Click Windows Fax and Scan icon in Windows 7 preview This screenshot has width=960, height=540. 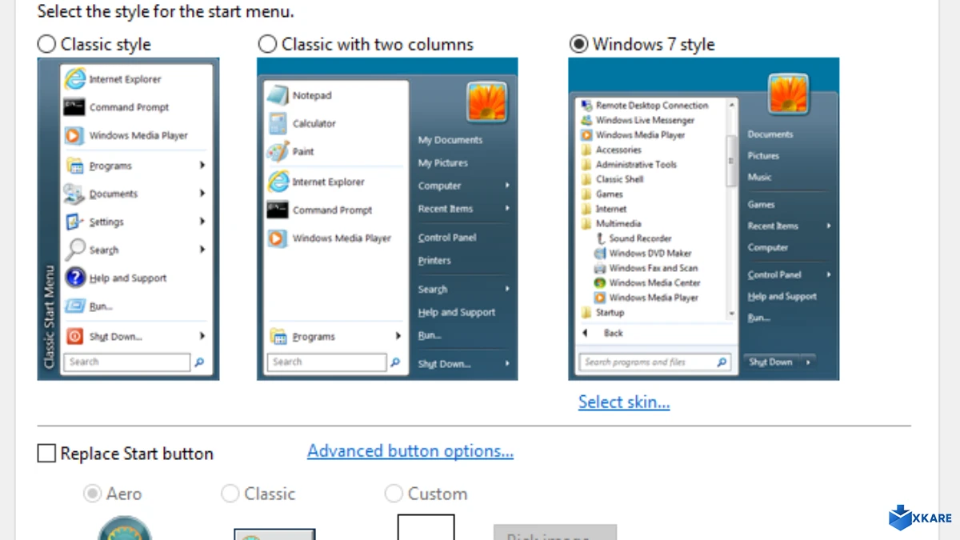coord(601,268)
